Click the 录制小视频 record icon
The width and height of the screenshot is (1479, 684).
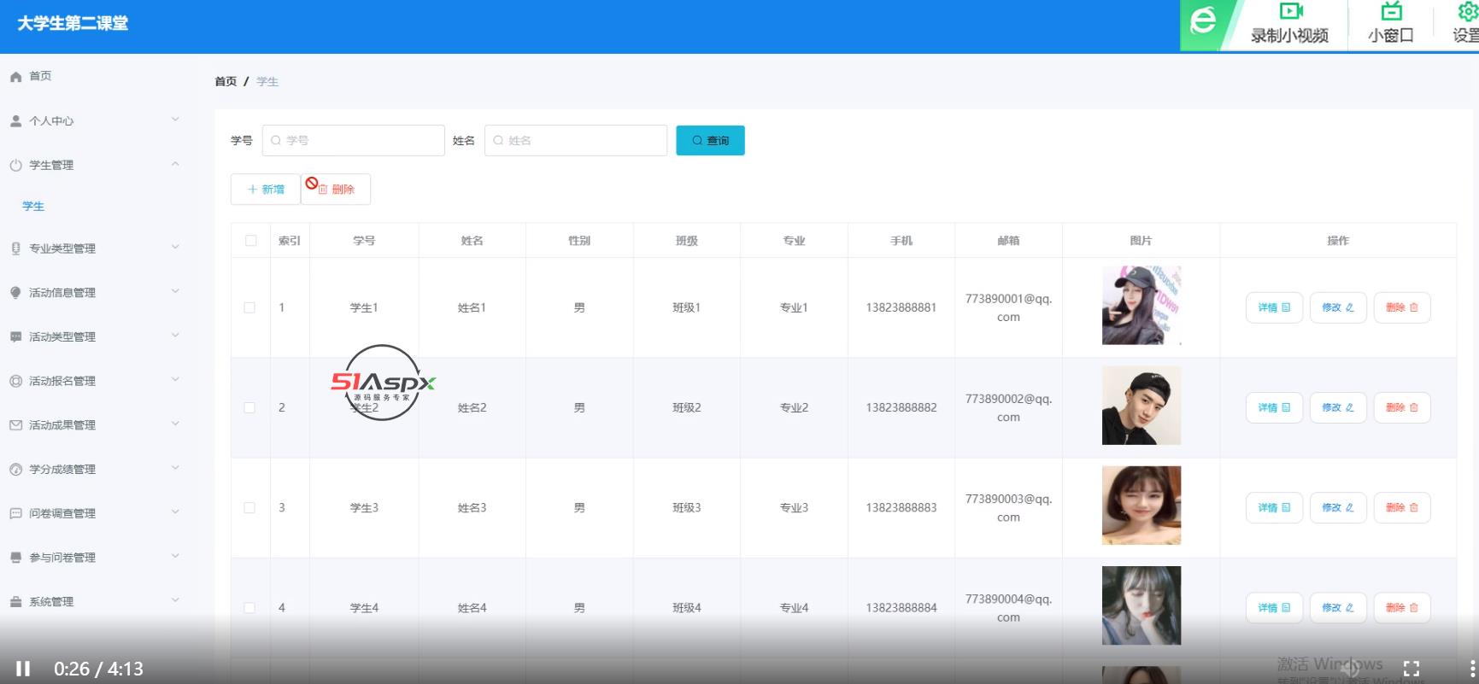click(x=1290, y=11)
